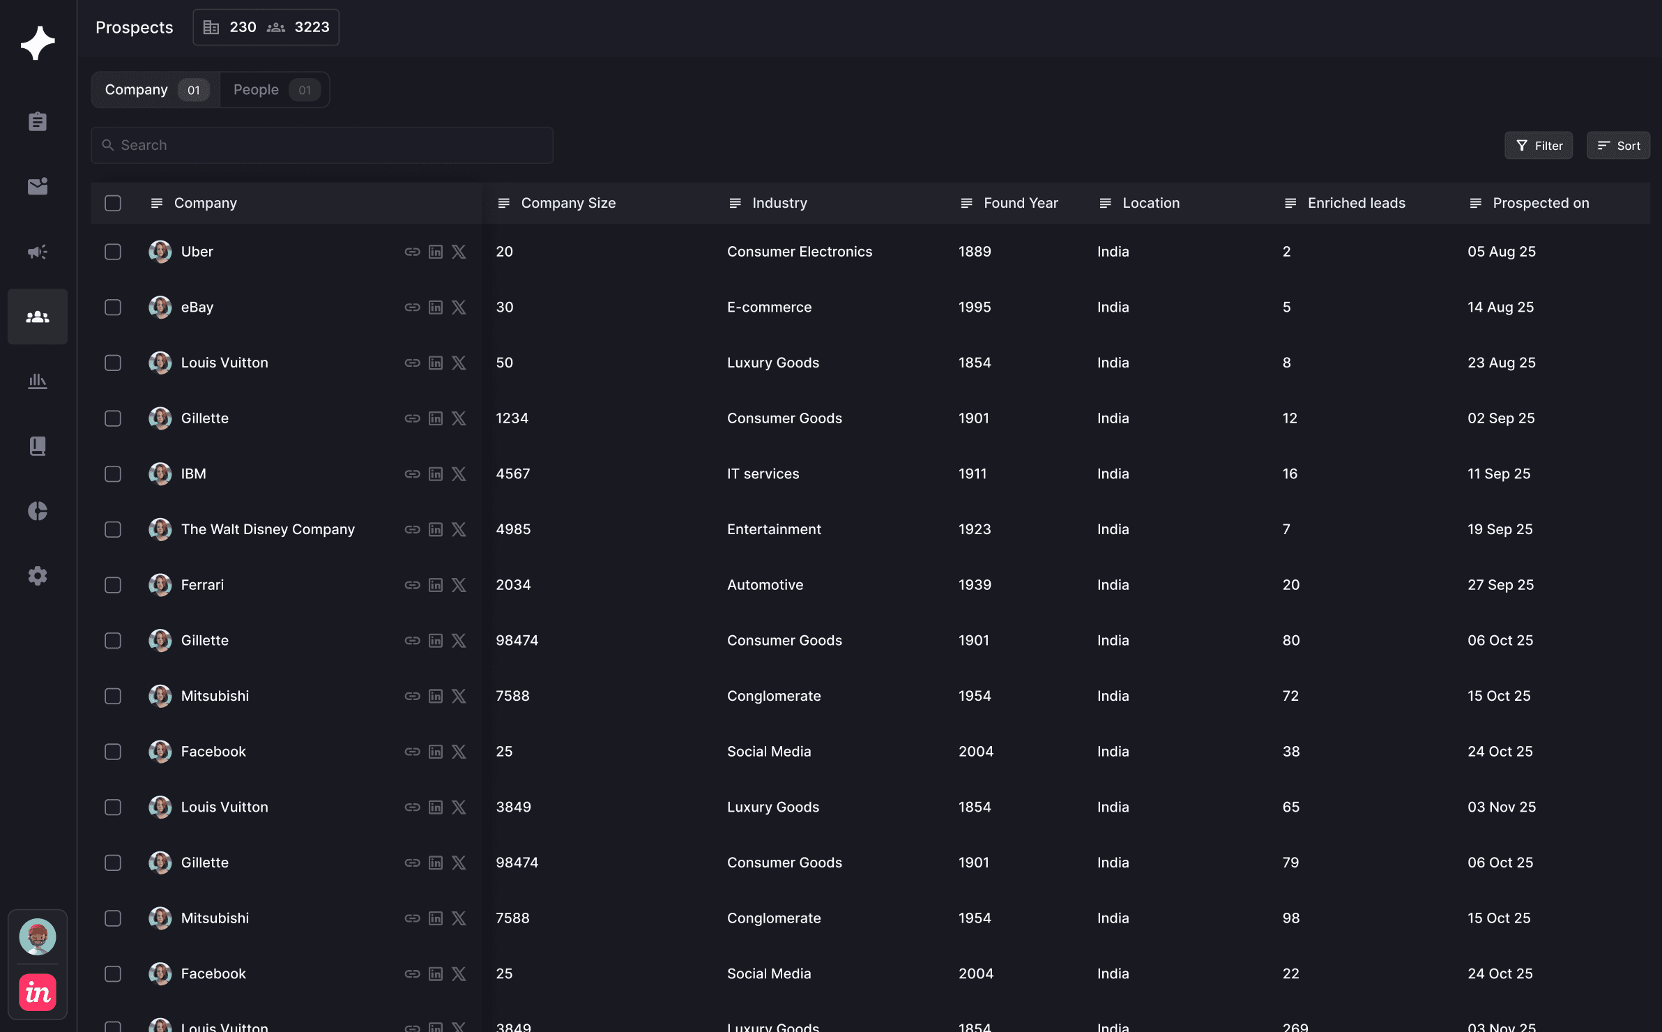Open the megaphone campaigns sidebar icon
Viewport: 1662px width, 1032px height.
pos(38,252)
